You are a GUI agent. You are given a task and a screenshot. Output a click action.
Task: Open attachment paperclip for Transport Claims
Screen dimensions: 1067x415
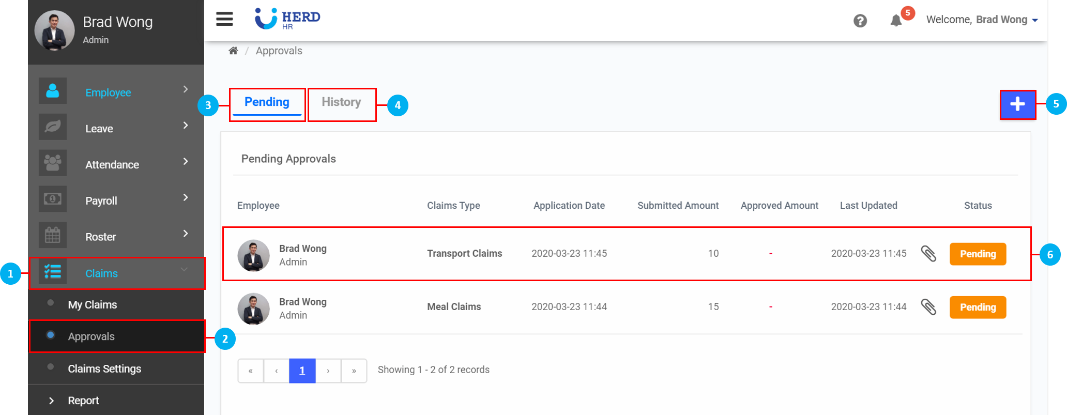pos(928,254)
